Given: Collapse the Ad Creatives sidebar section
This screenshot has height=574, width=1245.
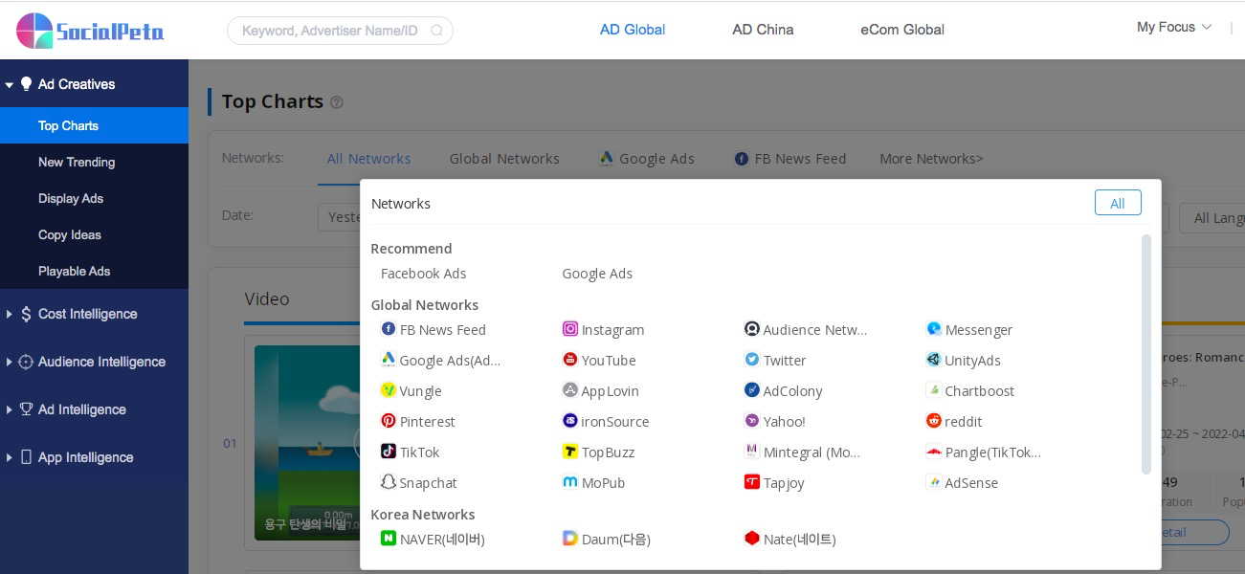Looking at the screenshot, I should [x=77, y=84].
